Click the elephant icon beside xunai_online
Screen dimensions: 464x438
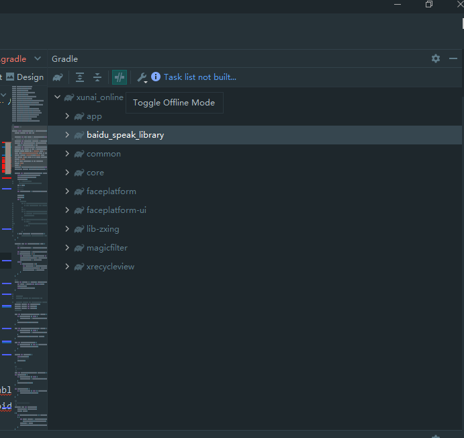pos(69,97)
